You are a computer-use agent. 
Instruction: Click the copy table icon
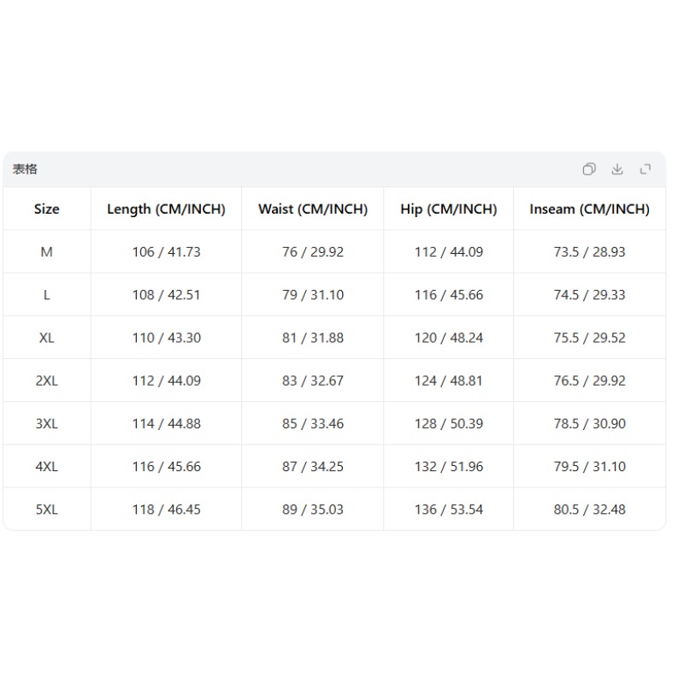click(589, 168)
